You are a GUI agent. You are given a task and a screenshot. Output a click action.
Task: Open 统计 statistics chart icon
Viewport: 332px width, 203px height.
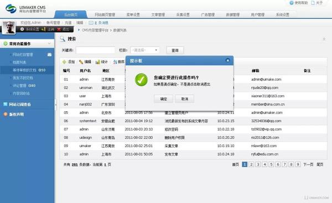(x=97, y=62)
